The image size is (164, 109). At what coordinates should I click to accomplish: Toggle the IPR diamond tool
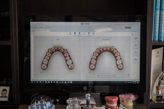point(89,34)
